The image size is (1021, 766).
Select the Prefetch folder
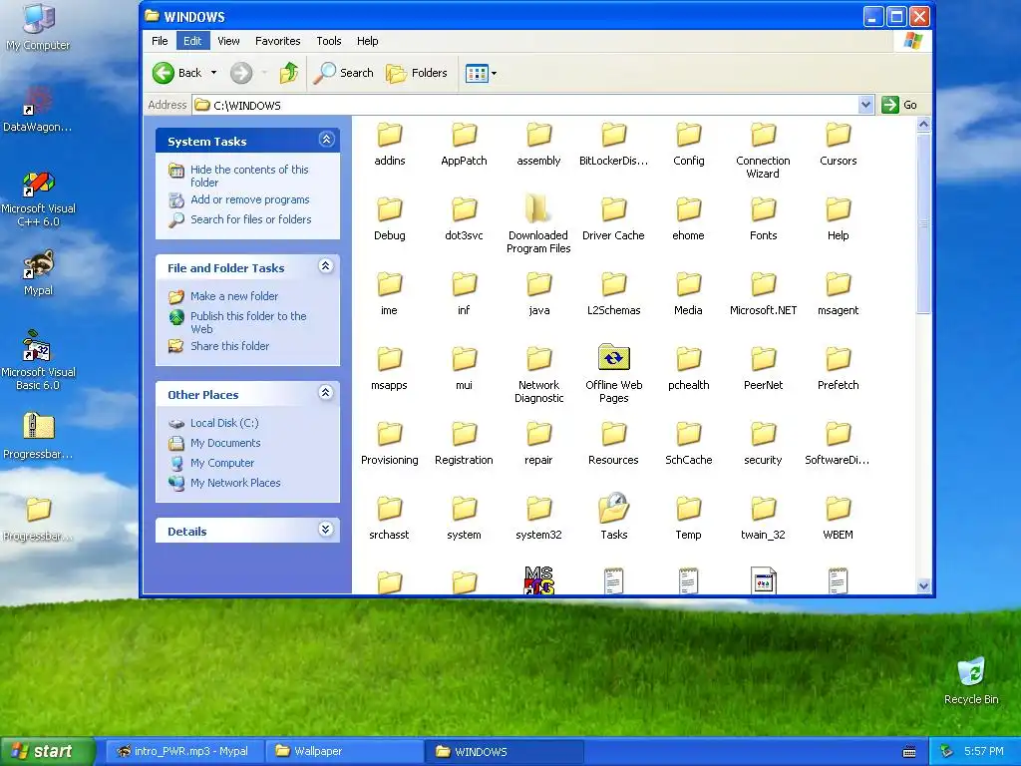click(838, 369)
